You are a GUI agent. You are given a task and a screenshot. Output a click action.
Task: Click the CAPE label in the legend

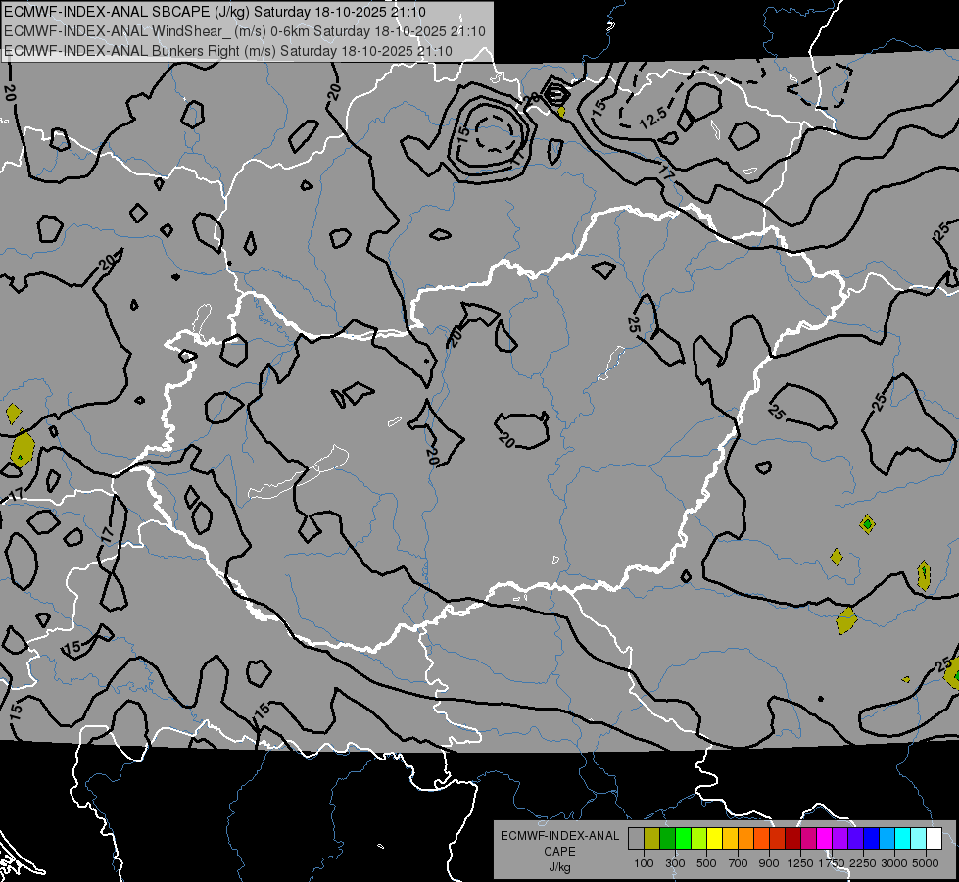pos(559,852)
